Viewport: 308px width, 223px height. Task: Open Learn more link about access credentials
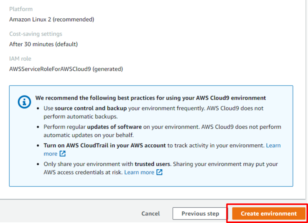[139, 172]
